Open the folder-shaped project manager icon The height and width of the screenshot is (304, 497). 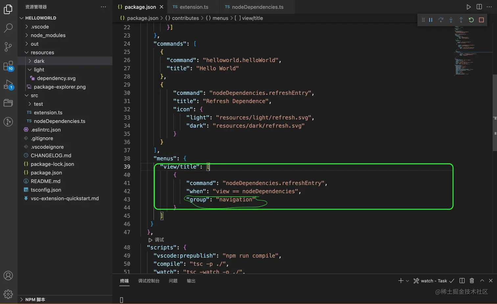coord(8,103)
